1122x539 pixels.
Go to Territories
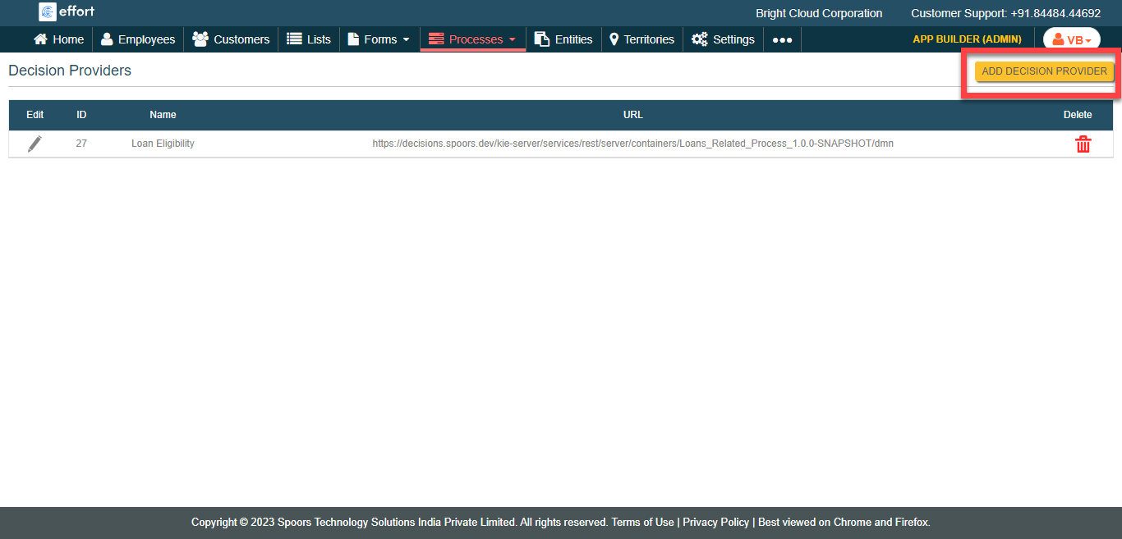[x=641, y=39]
